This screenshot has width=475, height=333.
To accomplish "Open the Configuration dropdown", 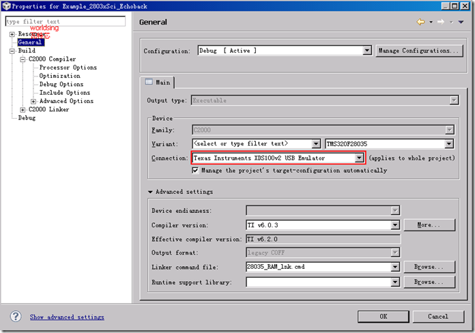I will click(x=367, y=50).
